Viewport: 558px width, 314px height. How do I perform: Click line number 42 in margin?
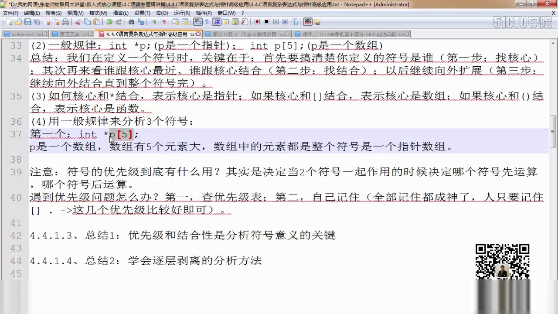click(16, 236)
